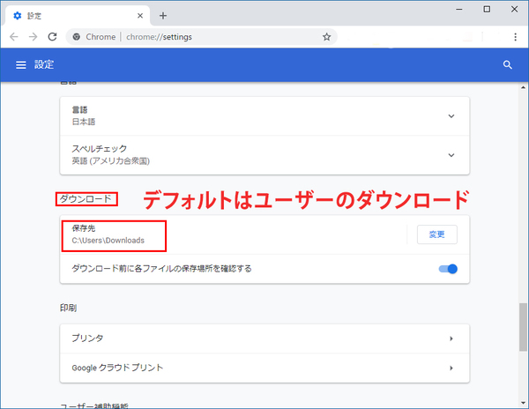Viewport: 529px width, 409px height.
Task: Select the 設定 browser tab
Action: (x=71, y=15)
